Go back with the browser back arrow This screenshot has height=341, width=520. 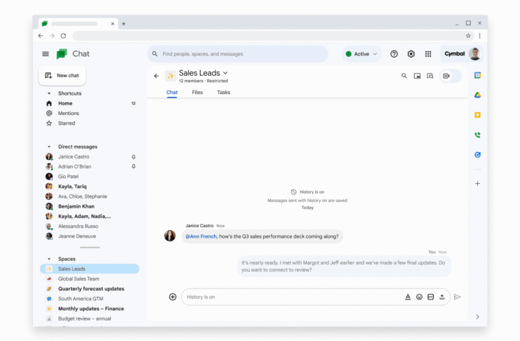tap(41, 36)
